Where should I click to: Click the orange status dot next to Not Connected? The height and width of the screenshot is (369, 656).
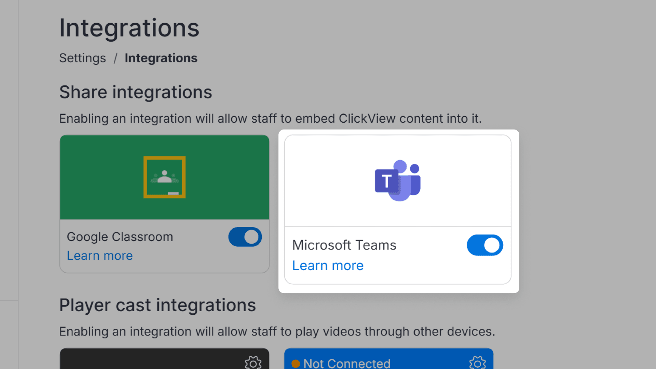click(295, 364)
